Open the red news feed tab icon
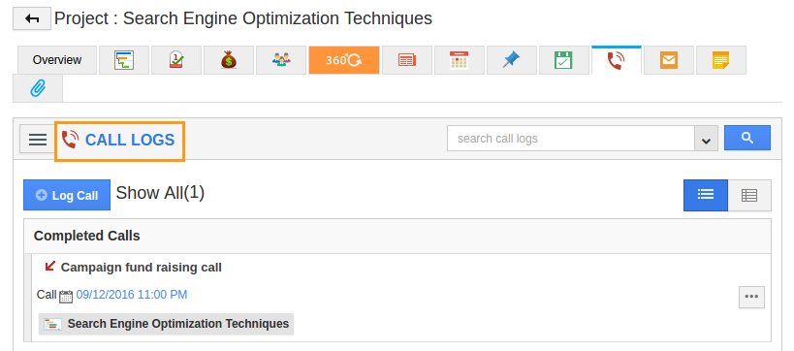Screen dimensions: 794x351 click(407, 60)
